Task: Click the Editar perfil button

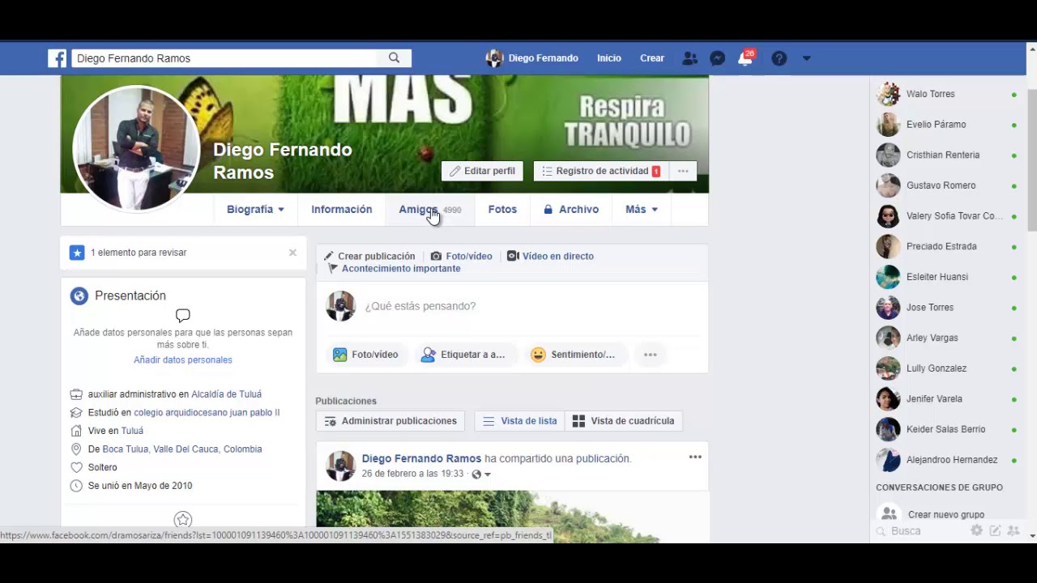Action: (482, 171)
